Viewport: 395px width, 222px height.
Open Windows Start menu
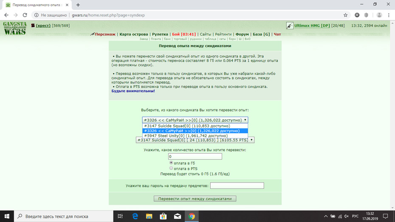[7, 216]
